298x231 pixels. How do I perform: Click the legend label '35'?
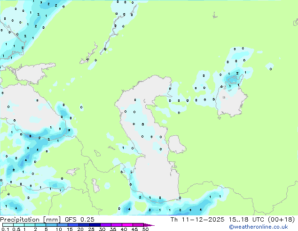pyautogui.click(x=113, y=229)
